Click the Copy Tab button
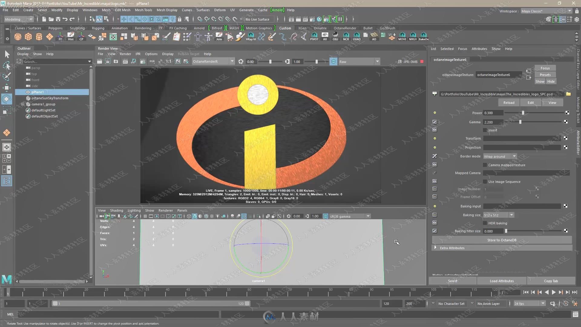 point(551,281)
